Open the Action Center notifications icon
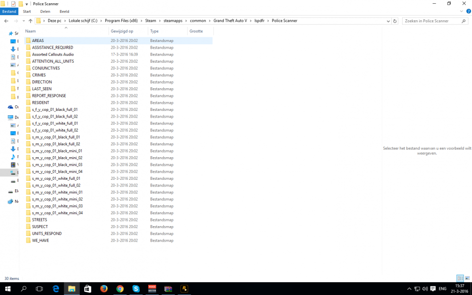The width and height of the screenshot is (472, 295). point(433,289)
